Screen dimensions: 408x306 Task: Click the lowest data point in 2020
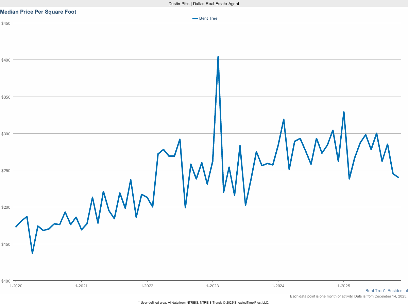[x=32, y=253]
